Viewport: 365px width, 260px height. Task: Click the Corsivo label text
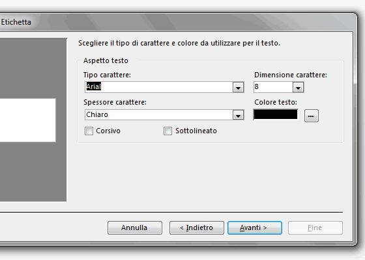108,131
